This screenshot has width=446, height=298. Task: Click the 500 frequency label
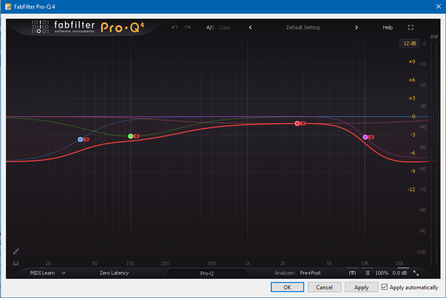212,263
